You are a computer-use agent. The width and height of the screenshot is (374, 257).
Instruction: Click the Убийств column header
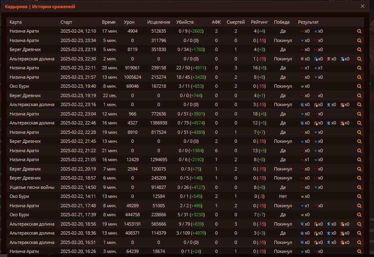tap(185, 22)
